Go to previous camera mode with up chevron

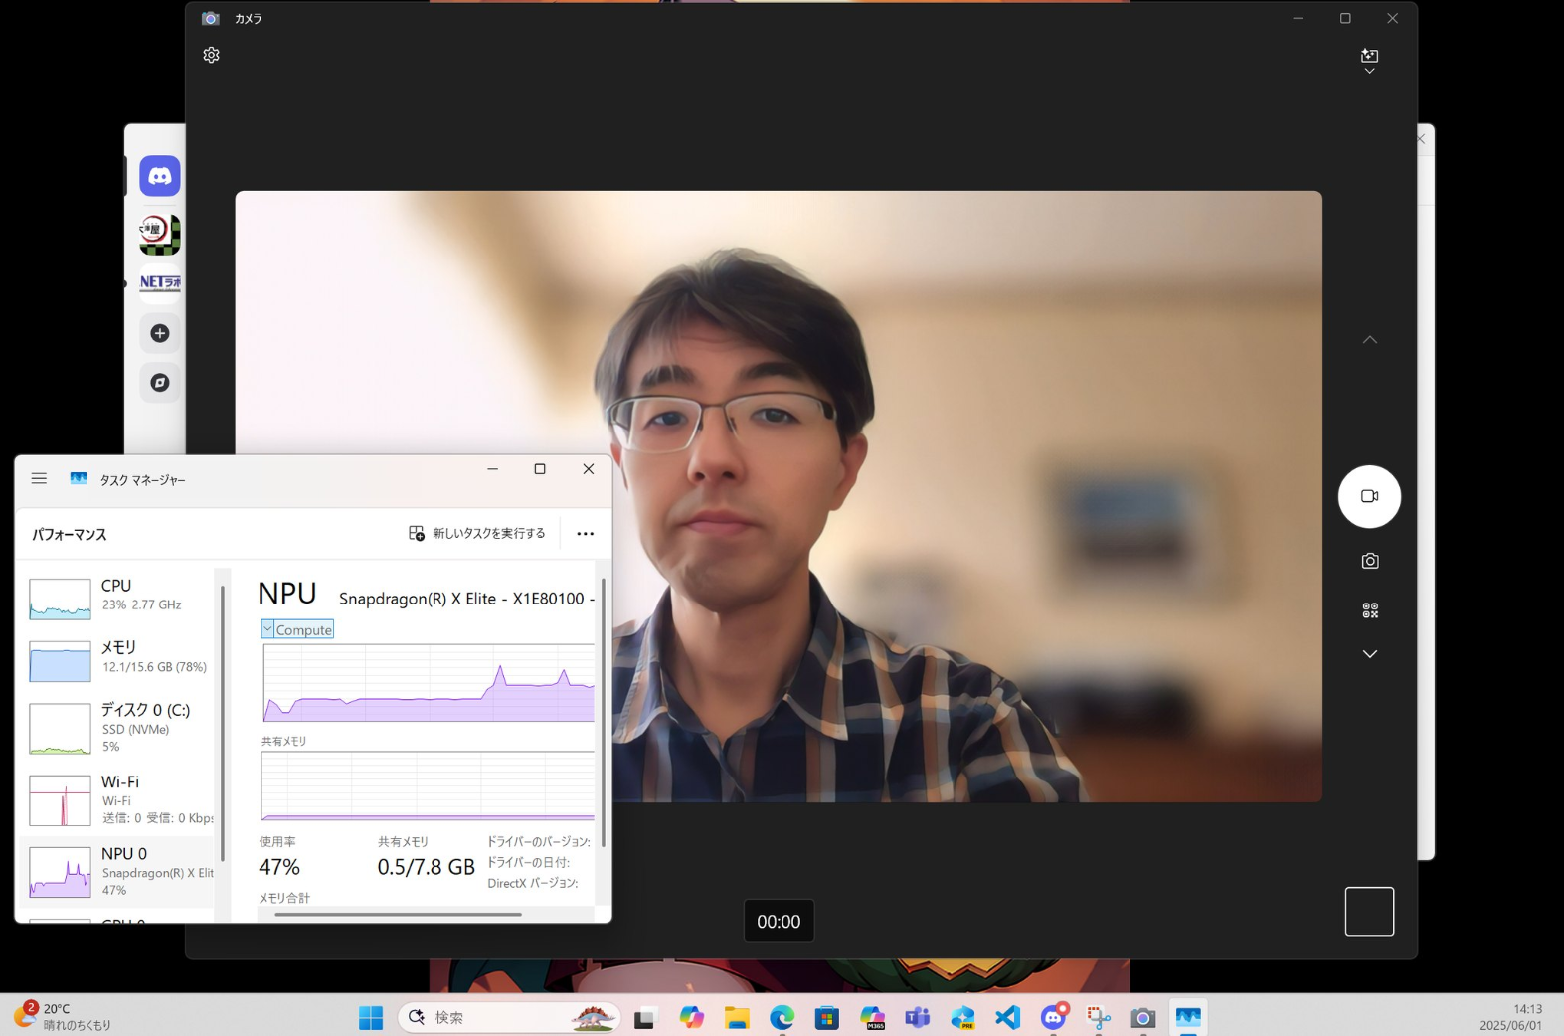coord(1369,340)
